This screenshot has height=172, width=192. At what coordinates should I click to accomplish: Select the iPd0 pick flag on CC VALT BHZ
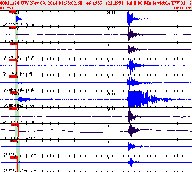(x=12, y=28)
